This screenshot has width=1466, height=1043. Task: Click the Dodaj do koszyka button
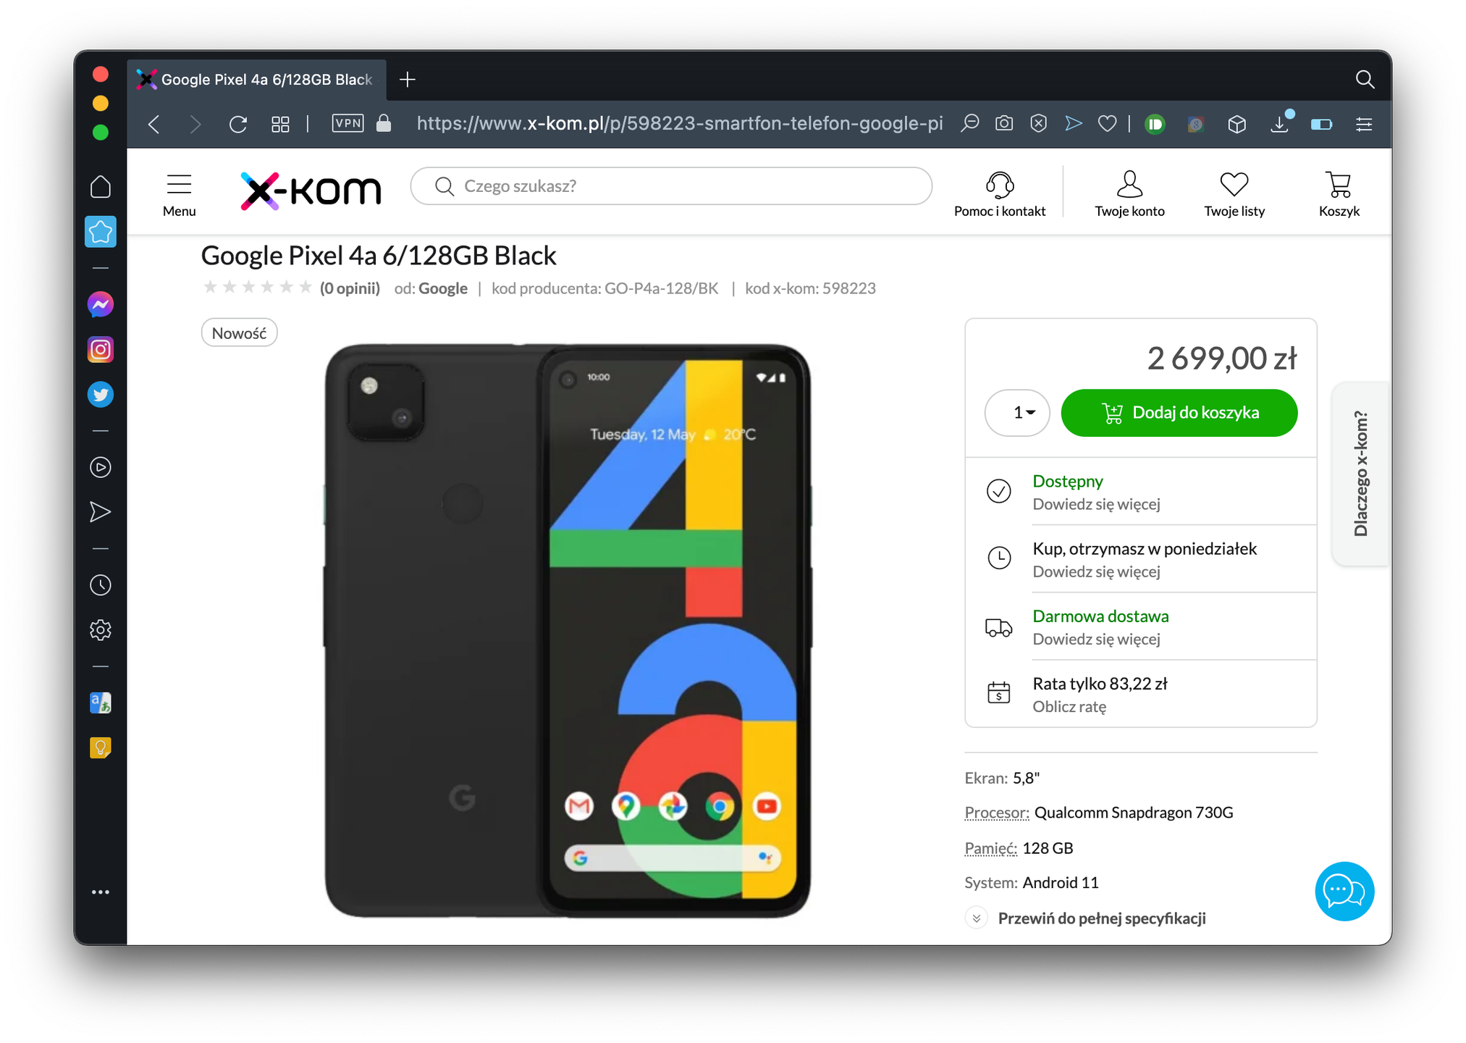coord(1179,413)
